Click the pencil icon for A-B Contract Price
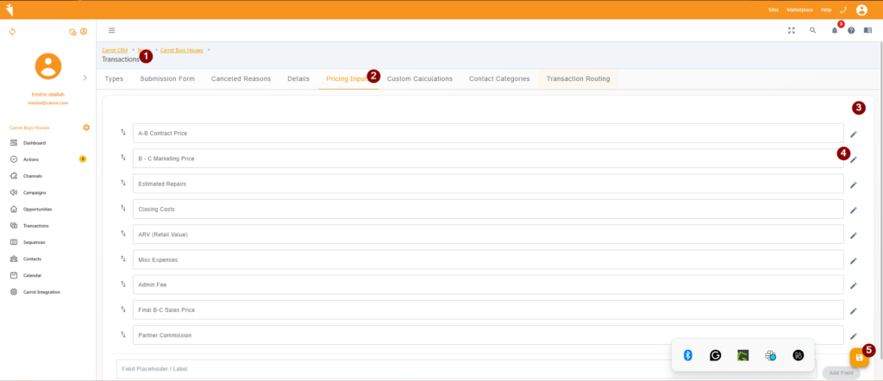The height and width of the screenshot is (381, 883). click(x=853, y=134)
